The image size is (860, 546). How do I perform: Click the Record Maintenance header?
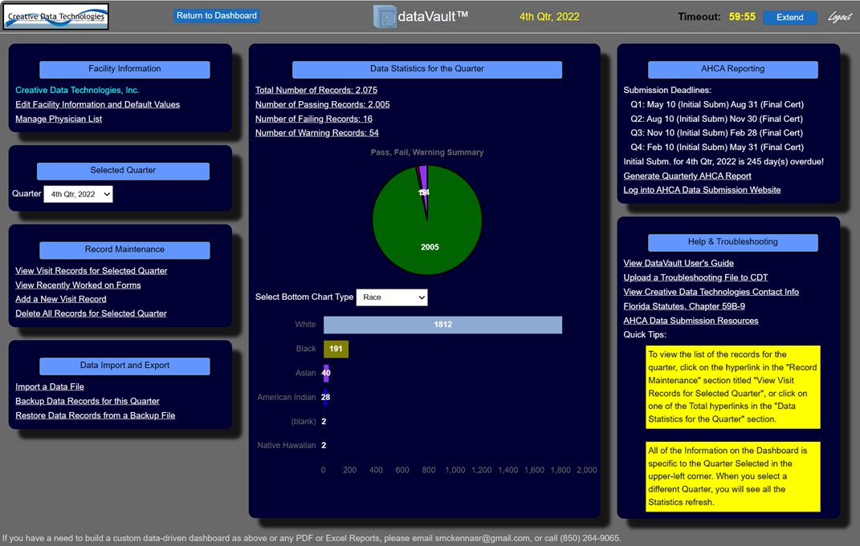tap(124, 249)
